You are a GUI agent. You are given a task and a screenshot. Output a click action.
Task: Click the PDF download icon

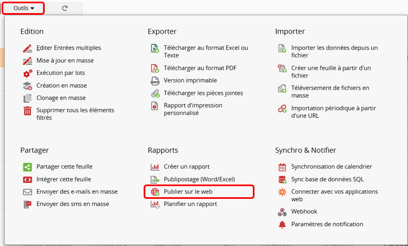[x=155, y=68]
